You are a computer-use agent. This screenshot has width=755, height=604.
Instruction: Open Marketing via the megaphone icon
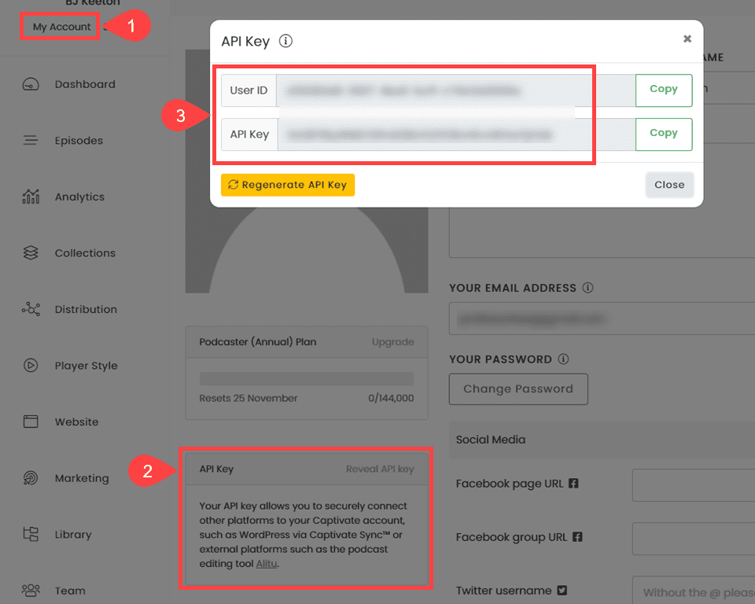coord(30,477)
